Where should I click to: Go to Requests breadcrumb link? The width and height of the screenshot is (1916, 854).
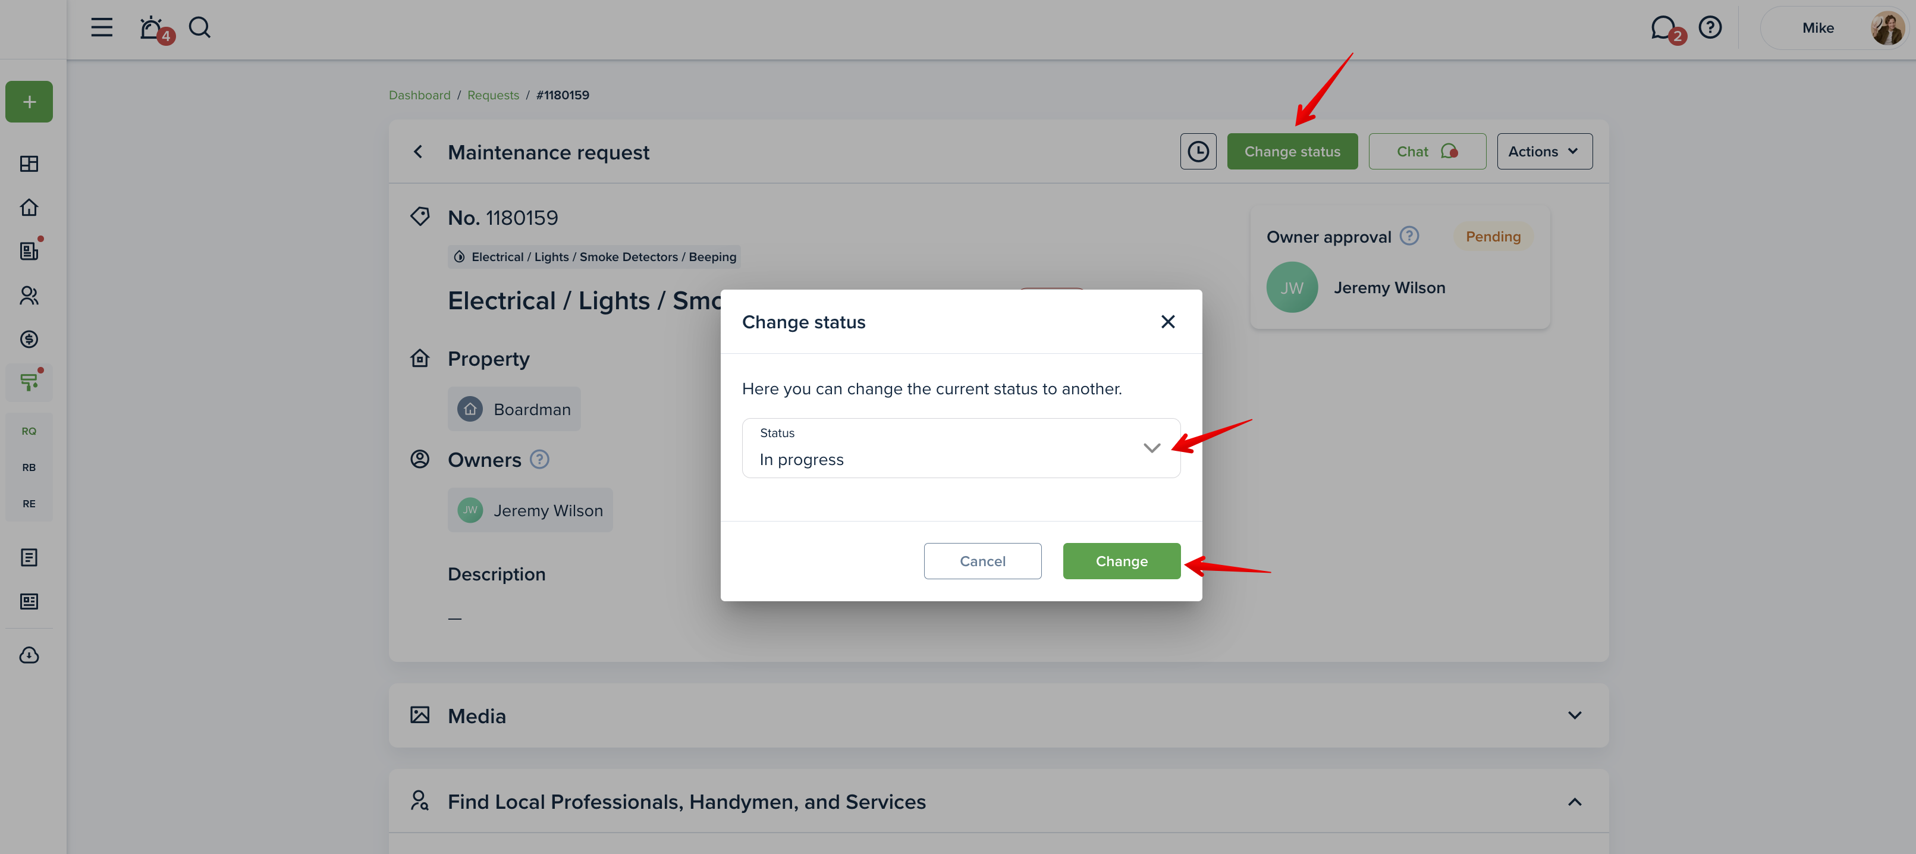coord(493,95)
